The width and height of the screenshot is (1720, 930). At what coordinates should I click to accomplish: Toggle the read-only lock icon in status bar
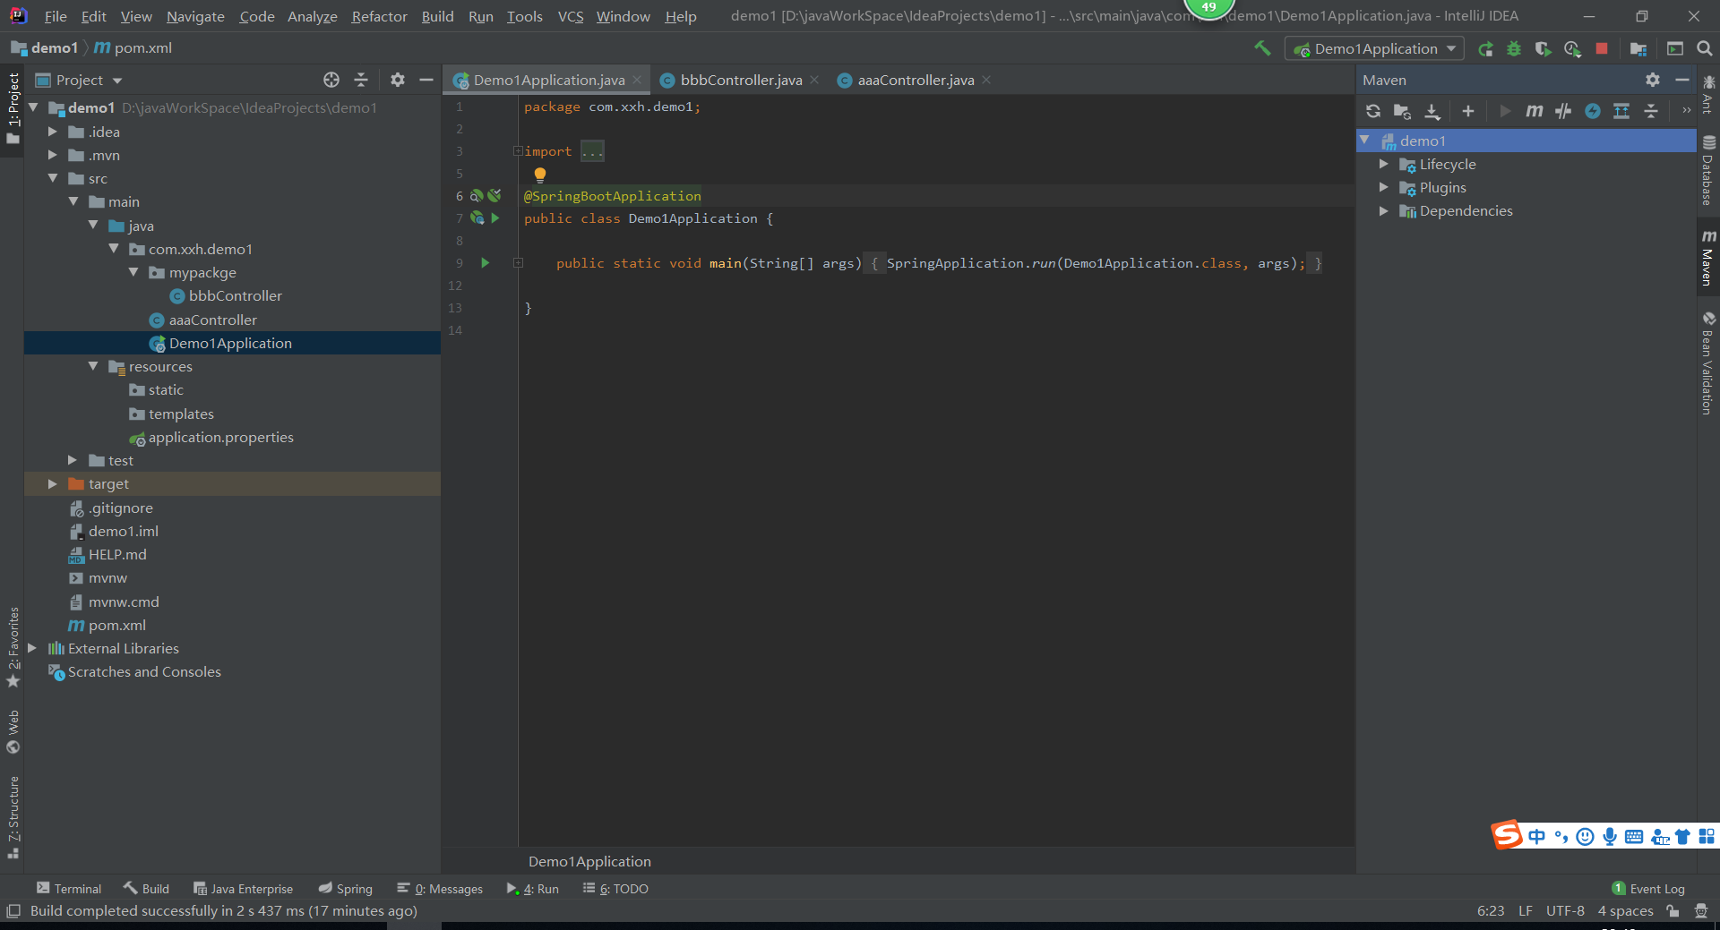click(x=1673, y=911)
